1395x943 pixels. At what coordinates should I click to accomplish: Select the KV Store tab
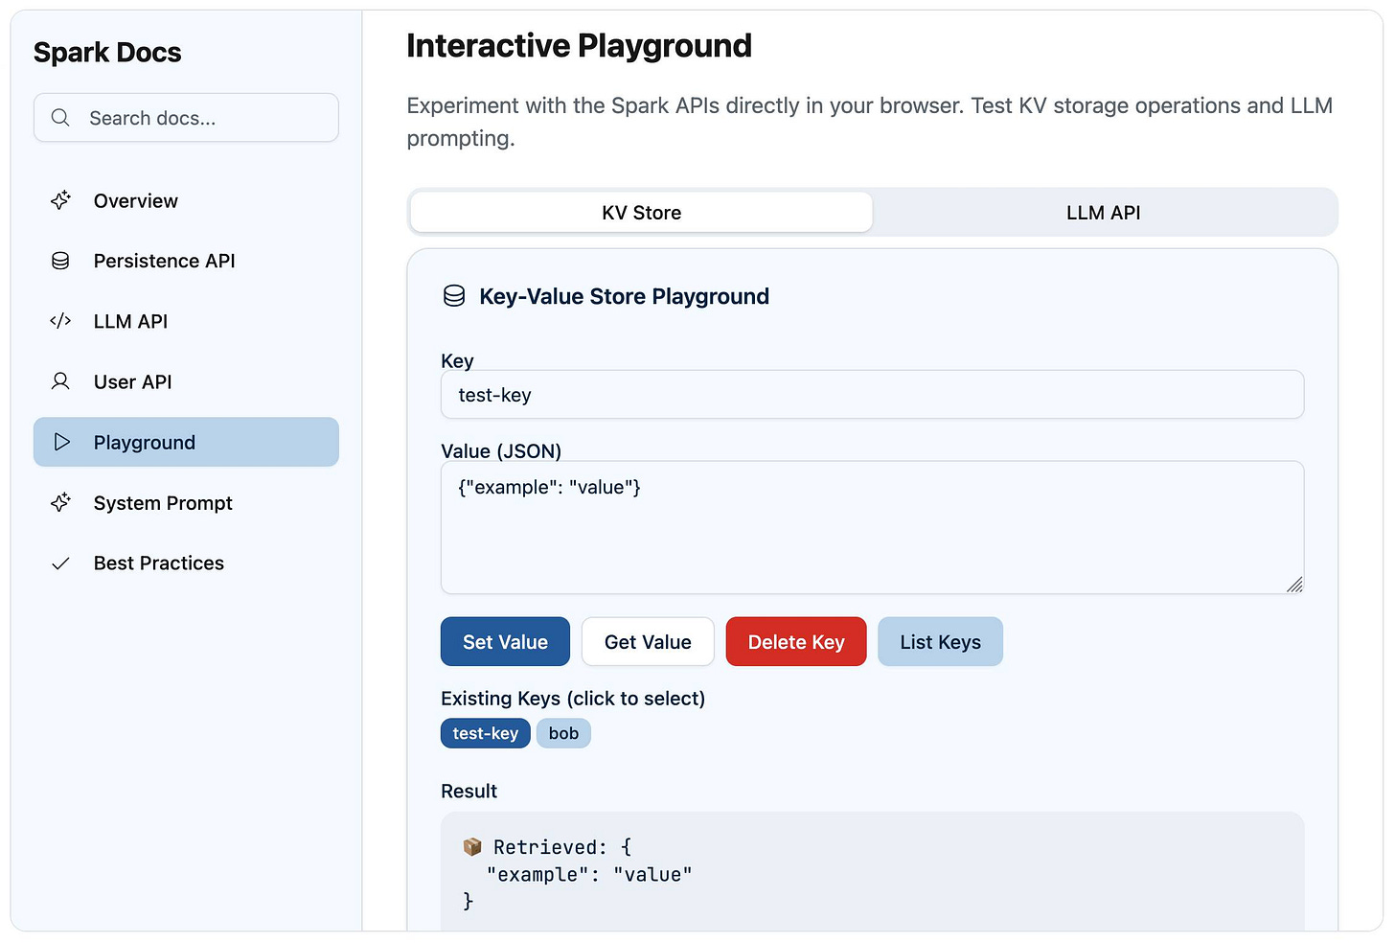click(640, 212)
